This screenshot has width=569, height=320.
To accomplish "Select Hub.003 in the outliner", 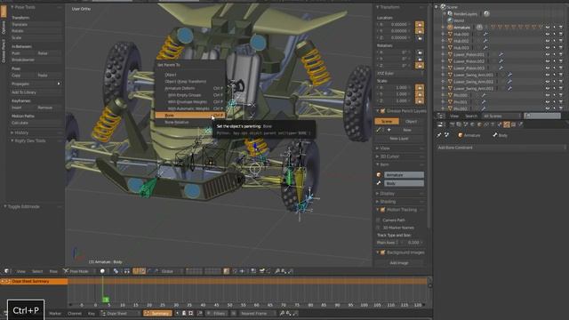I will coord(461,47).
